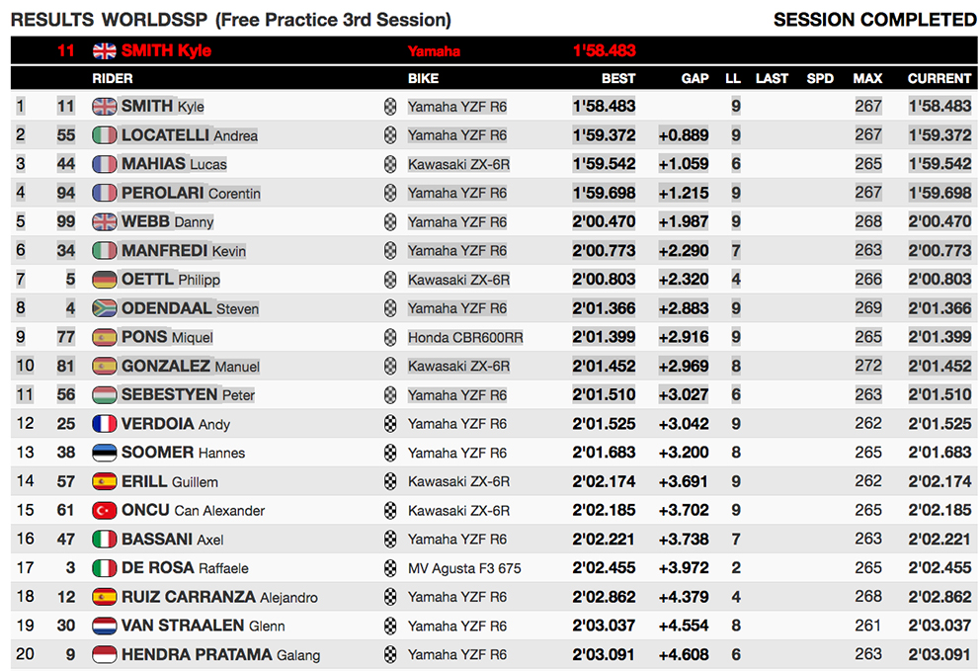This screenshot has width=980, height=671.
Task: Click the Italian flag beside LOCATELLI Andrea
Action: (x=105, y=135)
